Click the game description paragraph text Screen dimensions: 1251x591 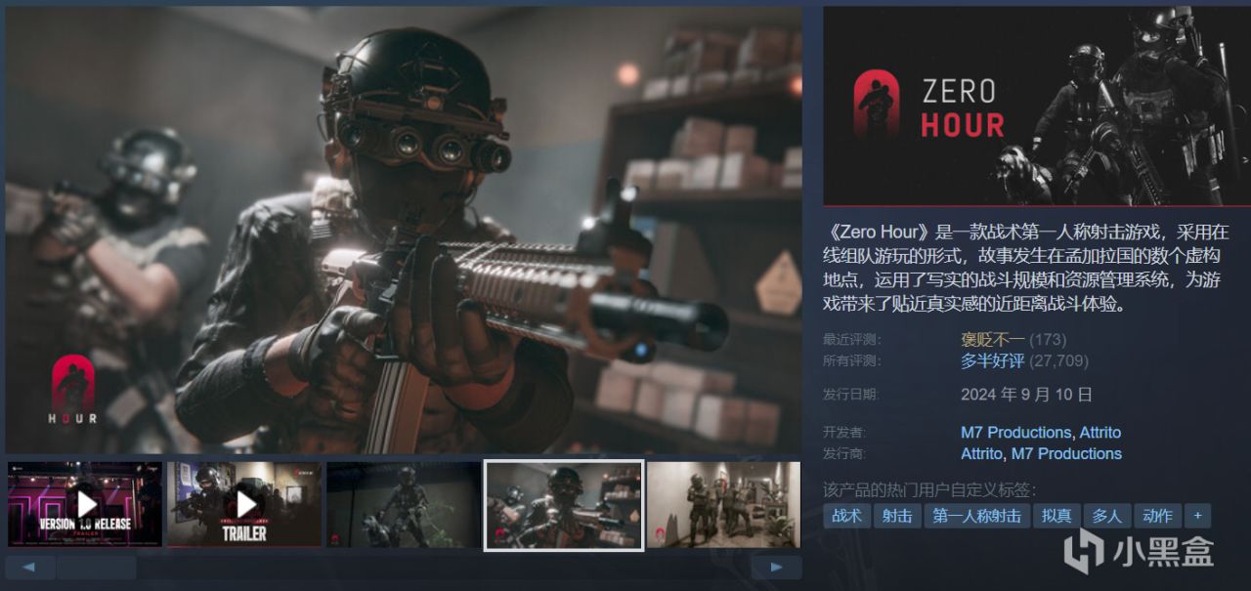1026,268
